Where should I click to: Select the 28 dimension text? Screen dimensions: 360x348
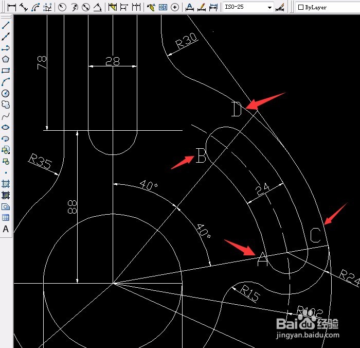tap(113, 61)
